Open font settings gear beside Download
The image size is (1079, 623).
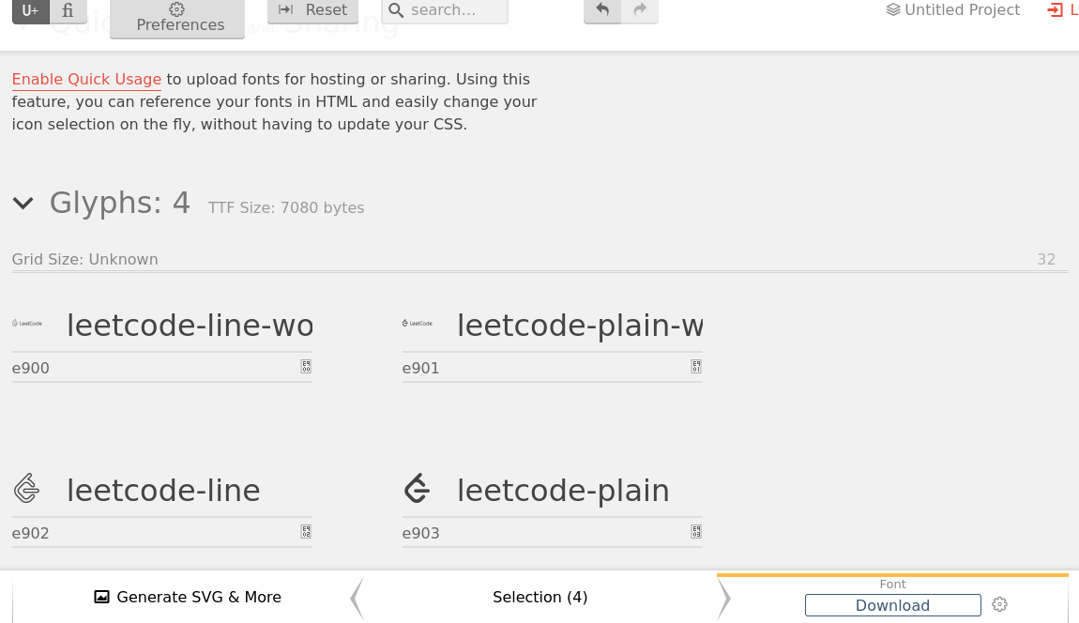pos(1000,604)
